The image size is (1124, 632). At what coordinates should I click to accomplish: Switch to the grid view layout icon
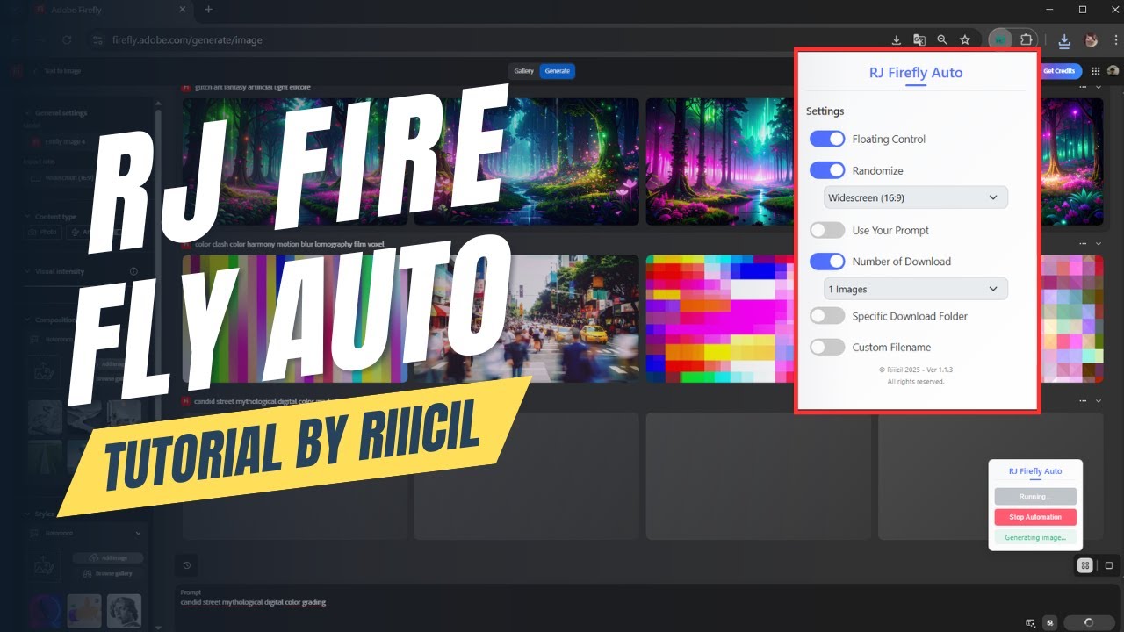click(1086, 565)
